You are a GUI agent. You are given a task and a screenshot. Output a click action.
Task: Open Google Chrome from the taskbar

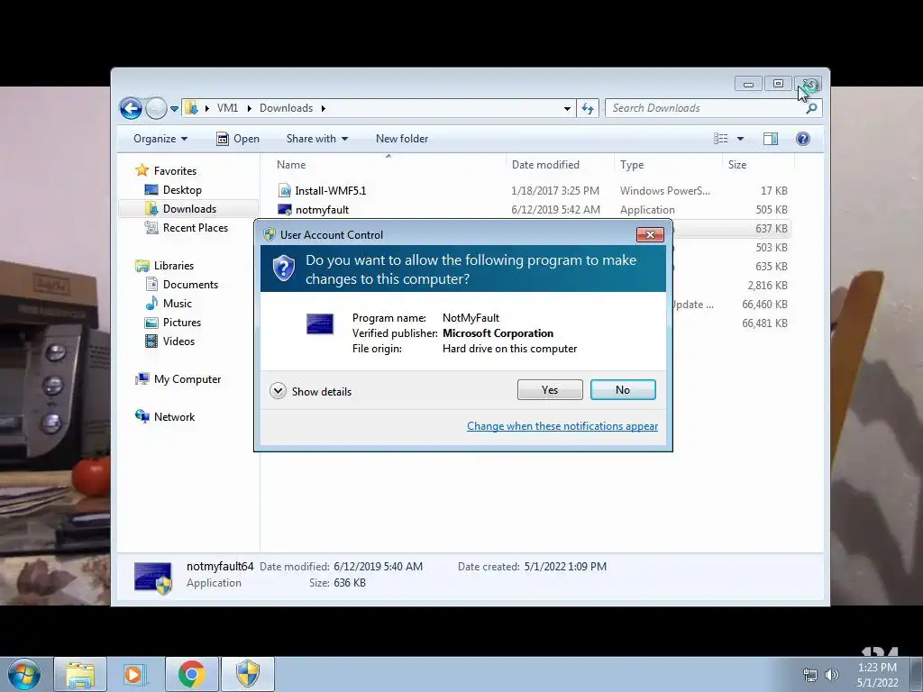[x=191, y=675]
